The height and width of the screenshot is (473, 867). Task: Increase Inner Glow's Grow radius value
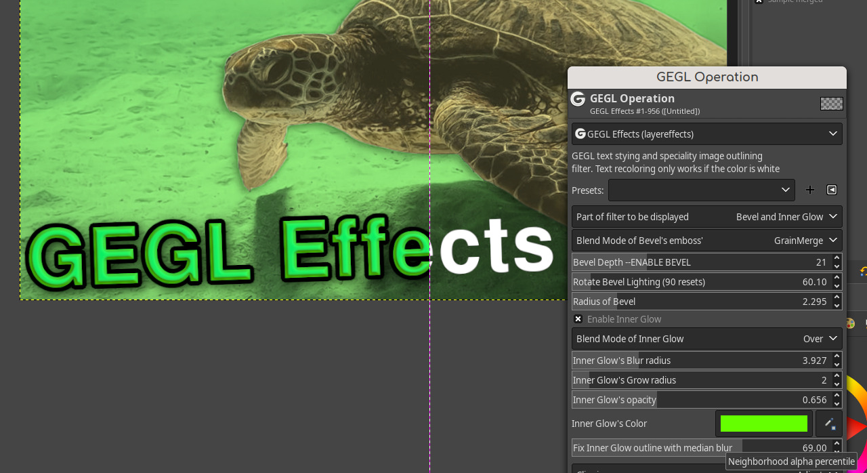837,376
